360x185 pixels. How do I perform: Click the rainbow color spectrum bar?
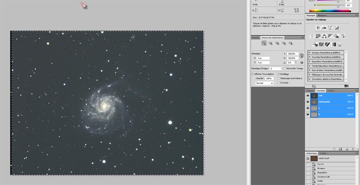coord(330,11)
